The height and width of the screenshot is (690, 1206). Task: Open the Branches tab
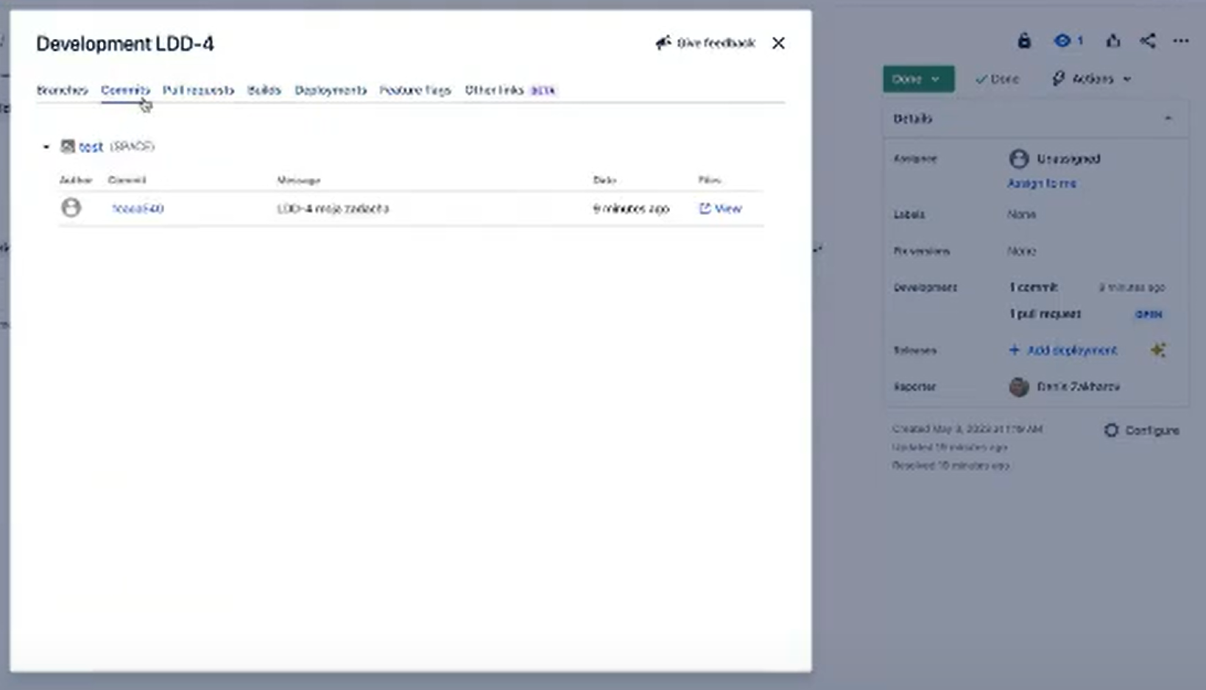[x=62, y=90]
